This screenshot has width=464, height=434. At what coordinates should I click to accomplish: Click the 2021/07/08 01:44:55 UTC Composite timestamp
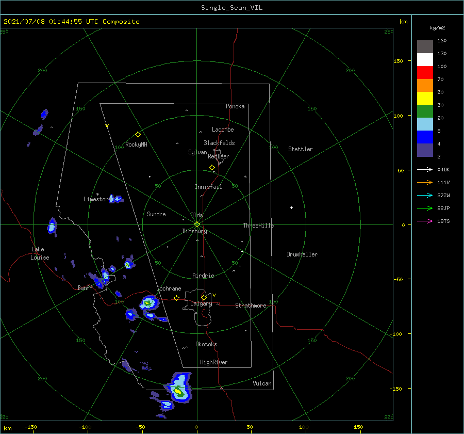pyautogui.click(x=71, y=22)
